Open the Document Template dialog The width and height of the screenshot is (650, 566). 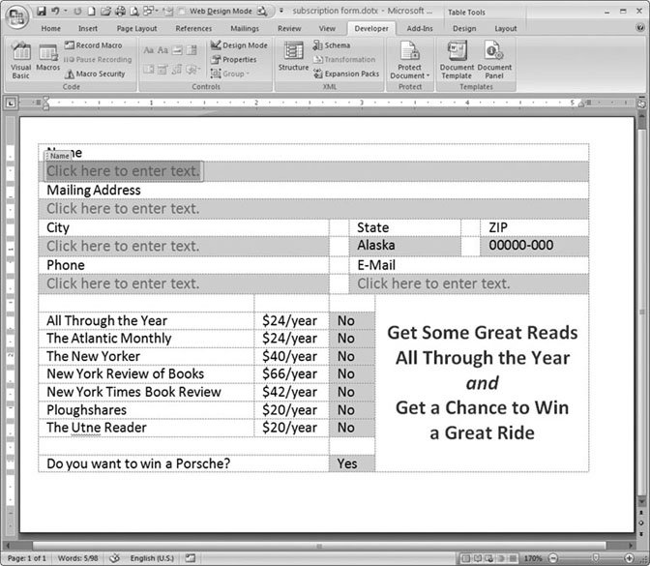click(457, 60)
